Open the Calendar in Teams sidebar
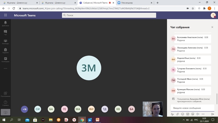Viewport: 218px width, 123px height. click(x=5, y=59)
